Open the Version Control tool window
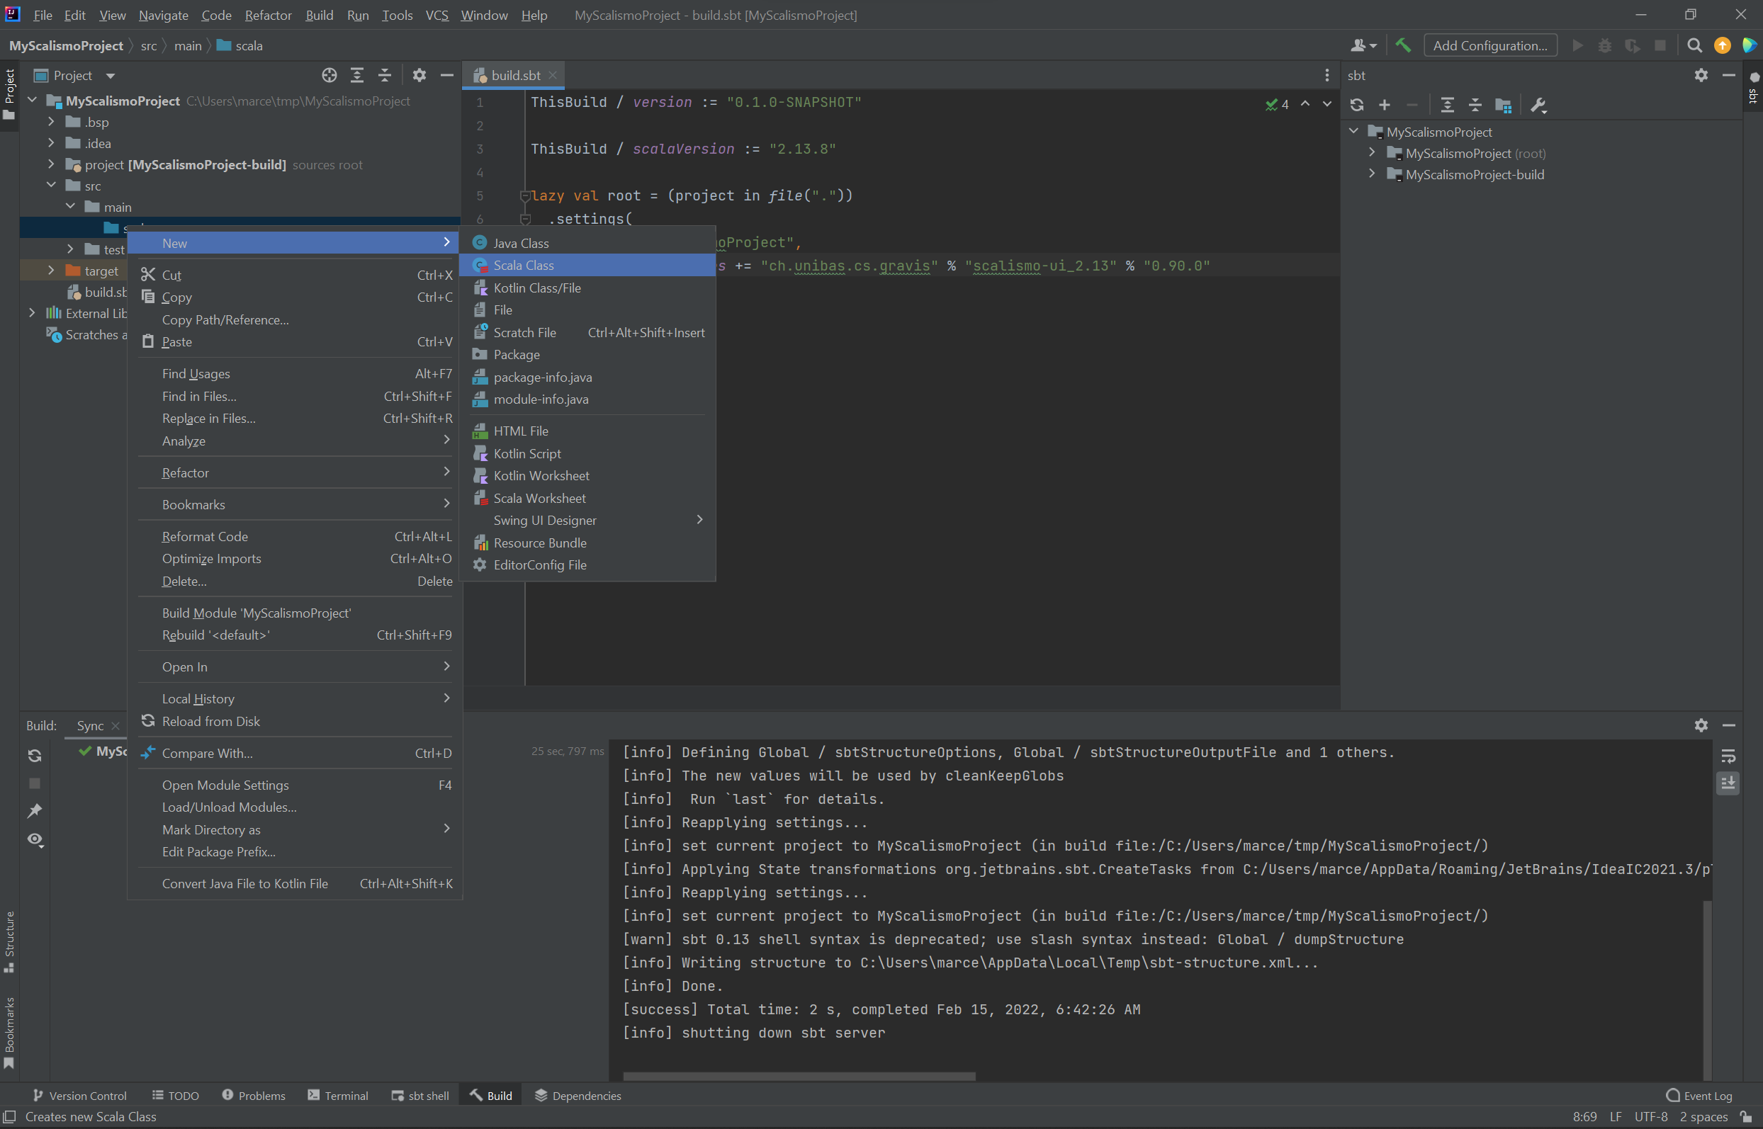 [x=79, y=1095]
